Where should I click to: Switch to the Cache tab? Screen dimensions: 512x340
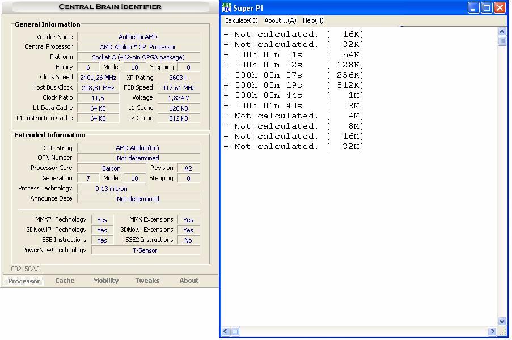coord(65,280)
